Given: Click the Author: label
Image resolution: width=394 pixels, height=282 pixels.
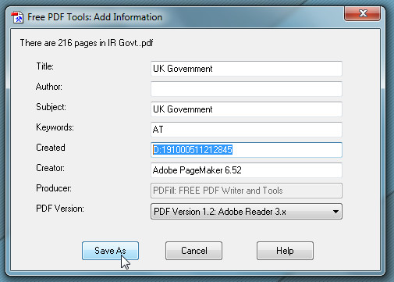Looking at the screenshot, I should tap(49, 87).
